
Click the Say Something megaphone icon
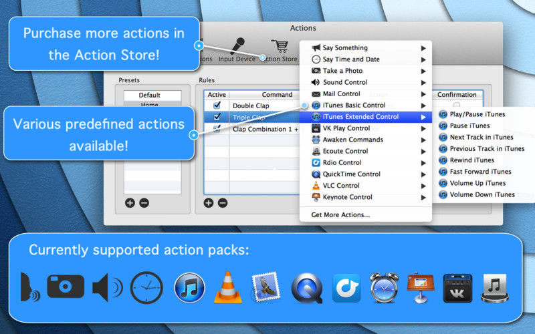316,47
